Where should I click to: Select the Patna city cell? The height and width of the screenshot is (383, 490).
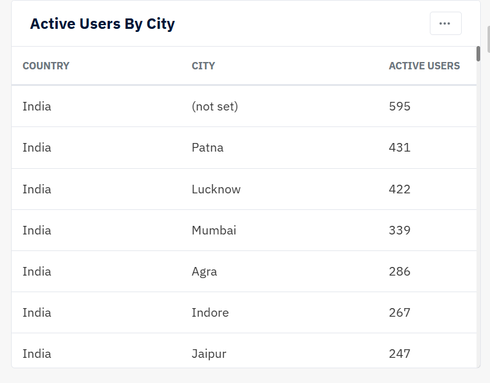(x=208, y=148)
